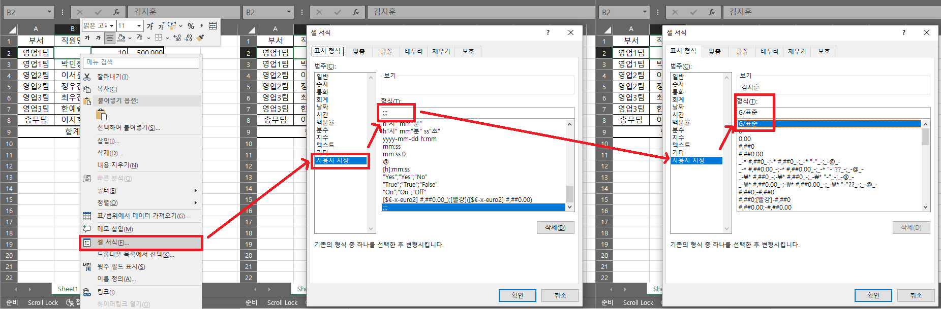The image size is (941, 309).
Task: Click the icon beside 셀 서식 menu entry
Action: (x=87, y=243)
